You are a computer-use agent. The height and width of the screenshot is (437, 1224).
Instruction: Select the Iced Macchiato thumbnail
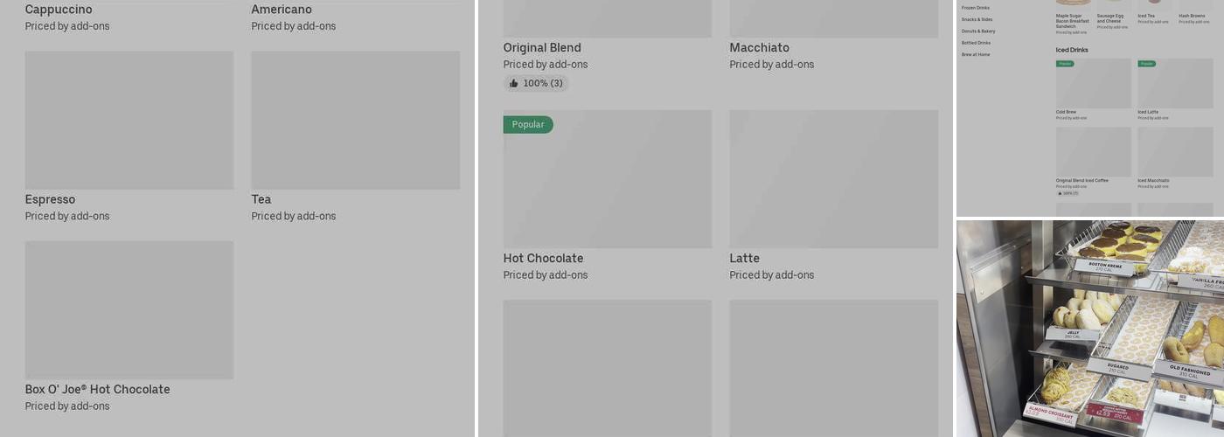[1175, 152]
